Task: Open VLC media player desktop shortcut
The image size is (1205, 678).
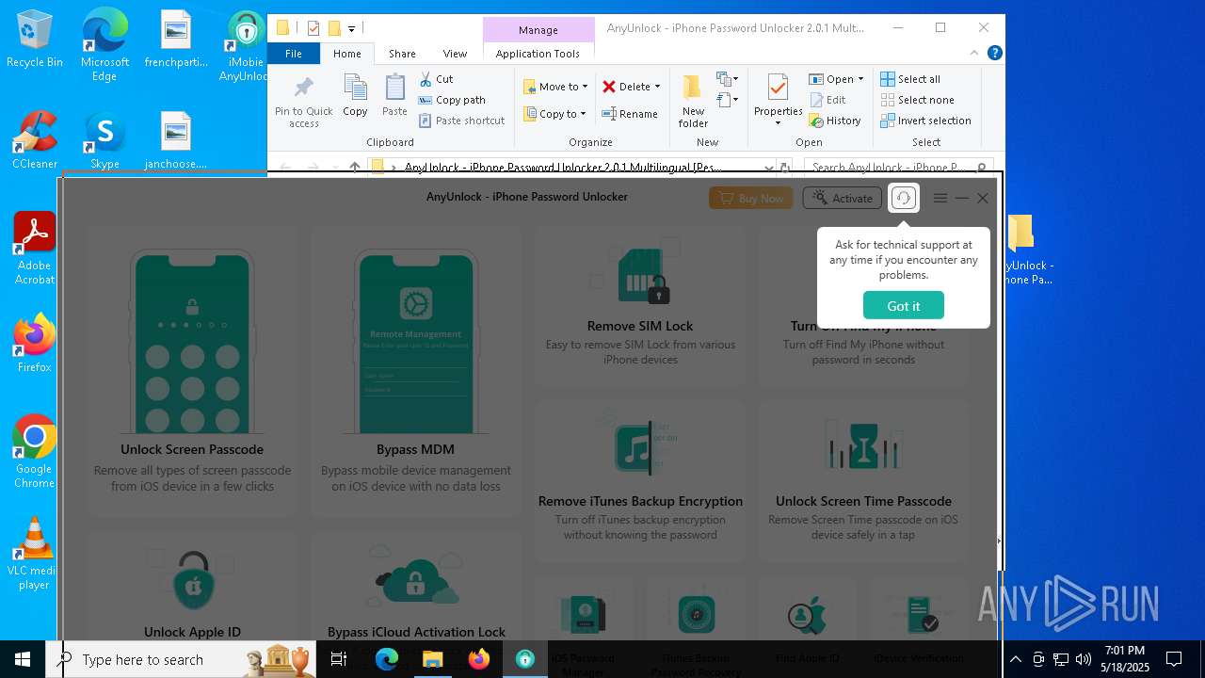Action: click(35, 554)
